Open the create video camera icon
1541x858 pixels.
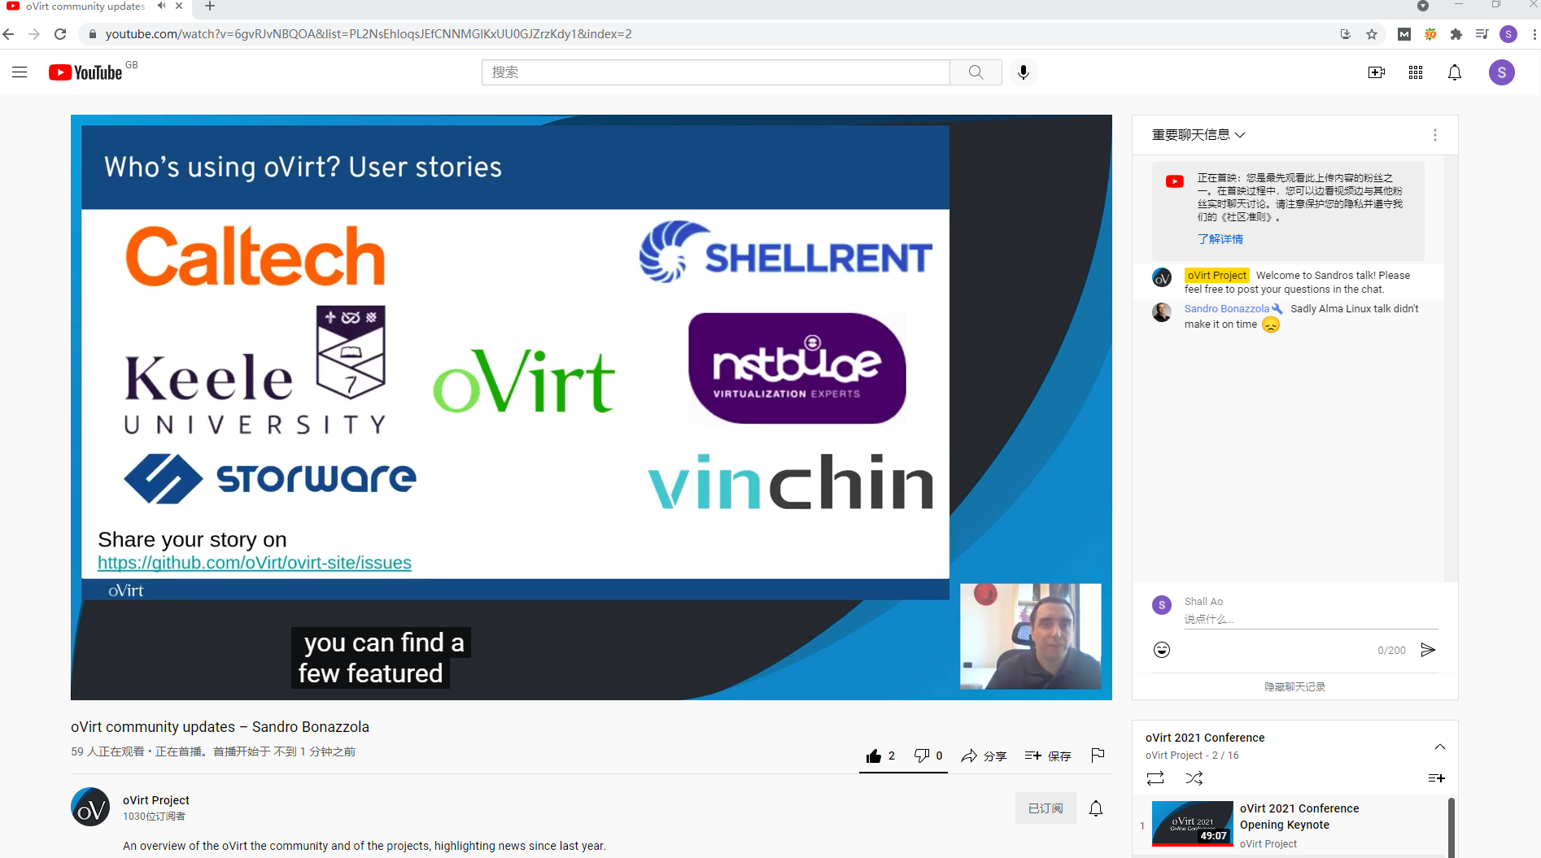click(1377, 72)
